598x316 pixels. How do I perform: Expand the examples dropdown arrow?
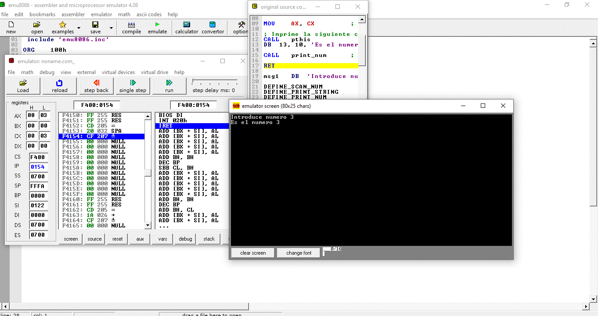pyautogui.click(x=79, y=28)
